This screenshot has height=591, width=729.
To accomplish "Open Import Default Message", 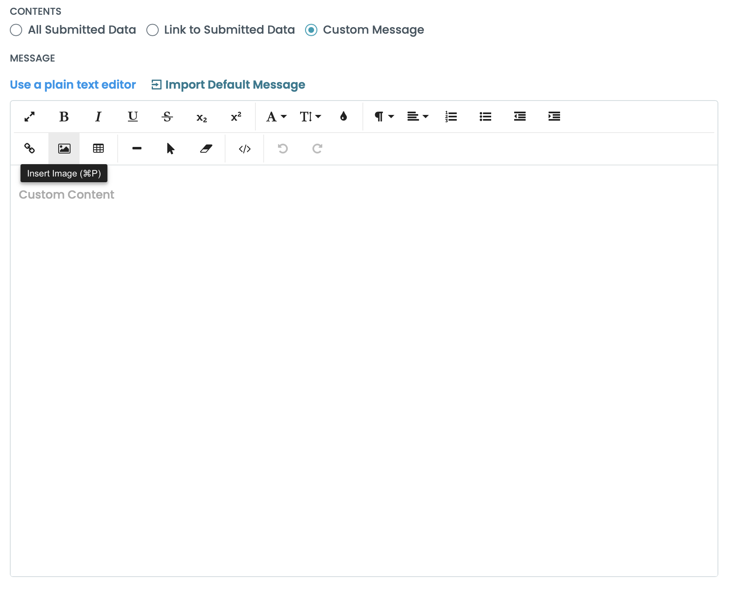I will pos(228,85).
